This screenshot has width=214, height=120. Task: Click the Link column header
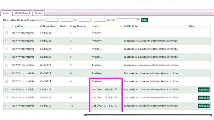[191, 26]
